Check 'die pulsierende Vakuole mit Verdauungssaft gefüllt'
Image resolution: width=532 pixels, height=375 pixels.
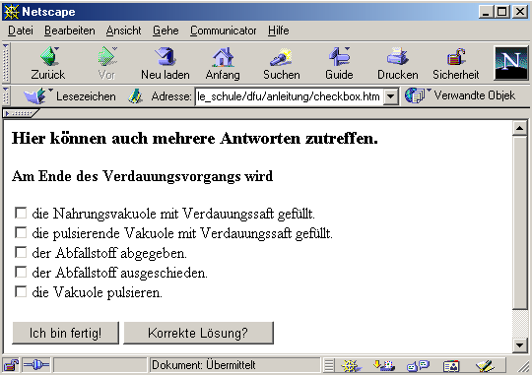point(21,232)
